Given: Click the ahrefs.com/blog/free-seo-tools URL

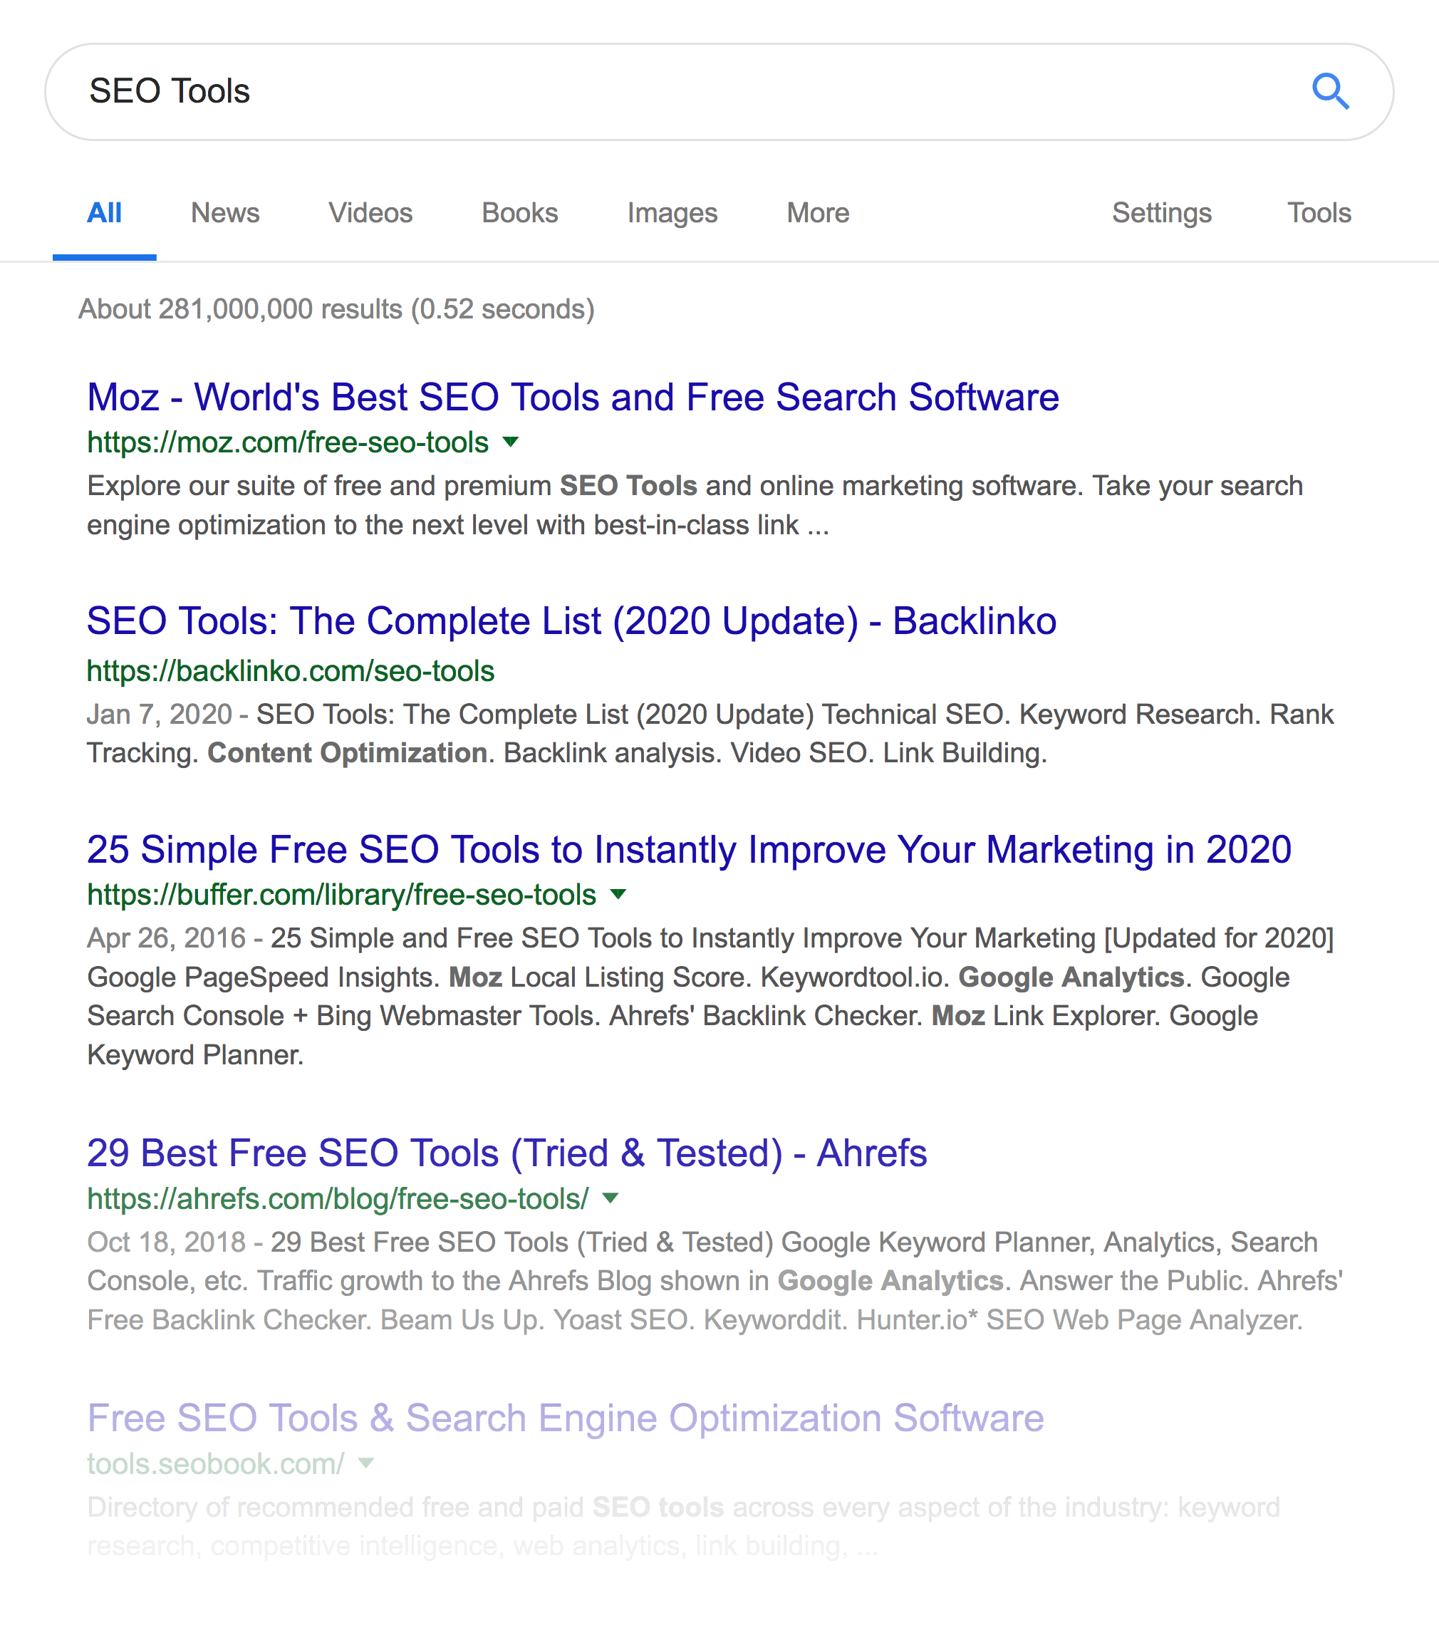Looking at the screenshot, I should coord(338,1198).
